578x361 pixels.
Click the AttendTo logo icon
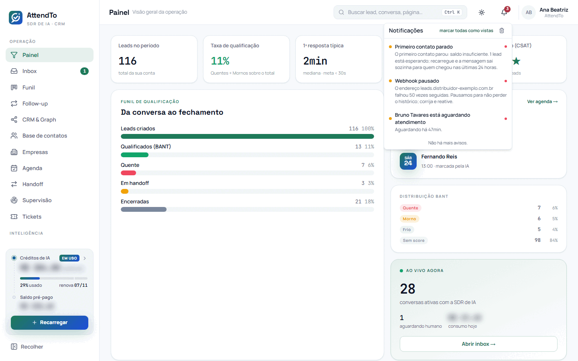[x=16, y=18]
